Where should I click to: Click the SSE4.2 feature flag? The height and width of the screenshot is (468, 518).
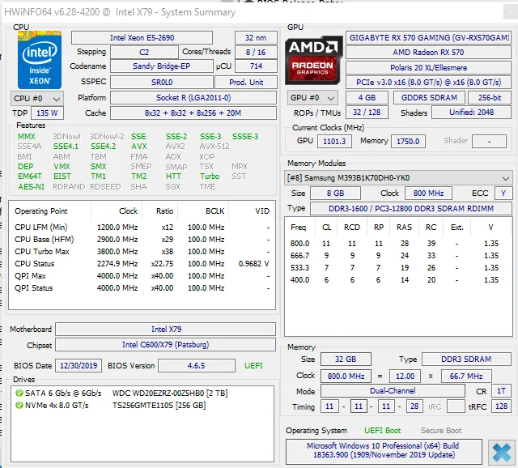[103, 147]
